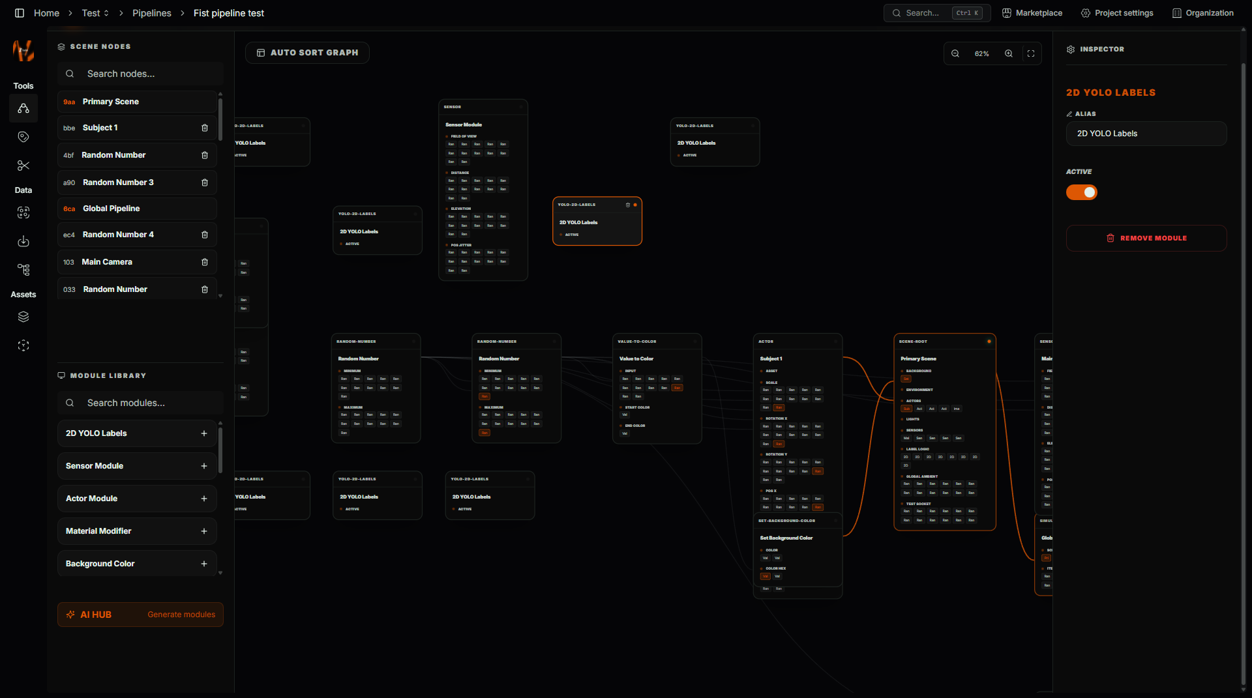Open AI HUB Generate modules
This screenshot has width=1252, height=698.
coord(140,615)
